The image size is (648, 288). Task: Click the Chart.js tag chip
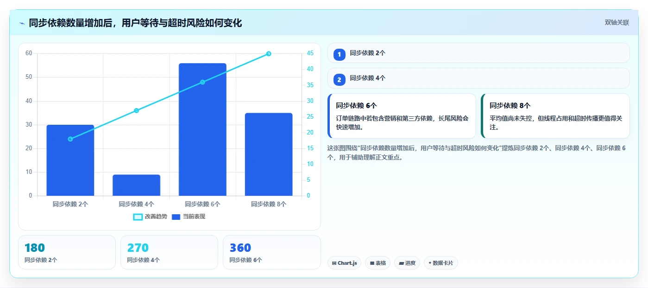click(345, 263)
